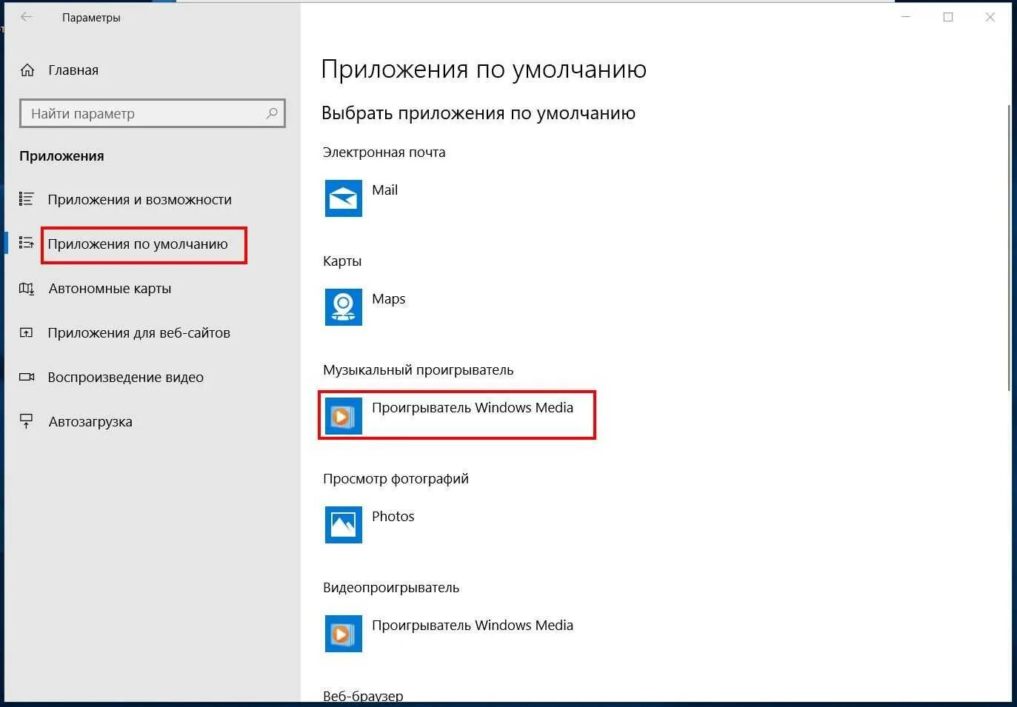
Task: Minimize the Параметры window
Action: (x=906, y=17)
